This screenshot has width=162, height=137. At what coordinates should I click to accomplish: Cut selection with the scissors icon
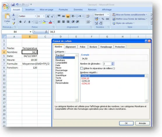pyautogui.click(x=13, y=15)
